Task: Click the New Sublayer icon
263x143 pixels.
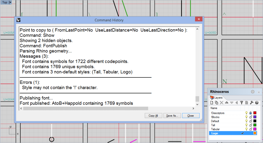Action: coord(216,103)
